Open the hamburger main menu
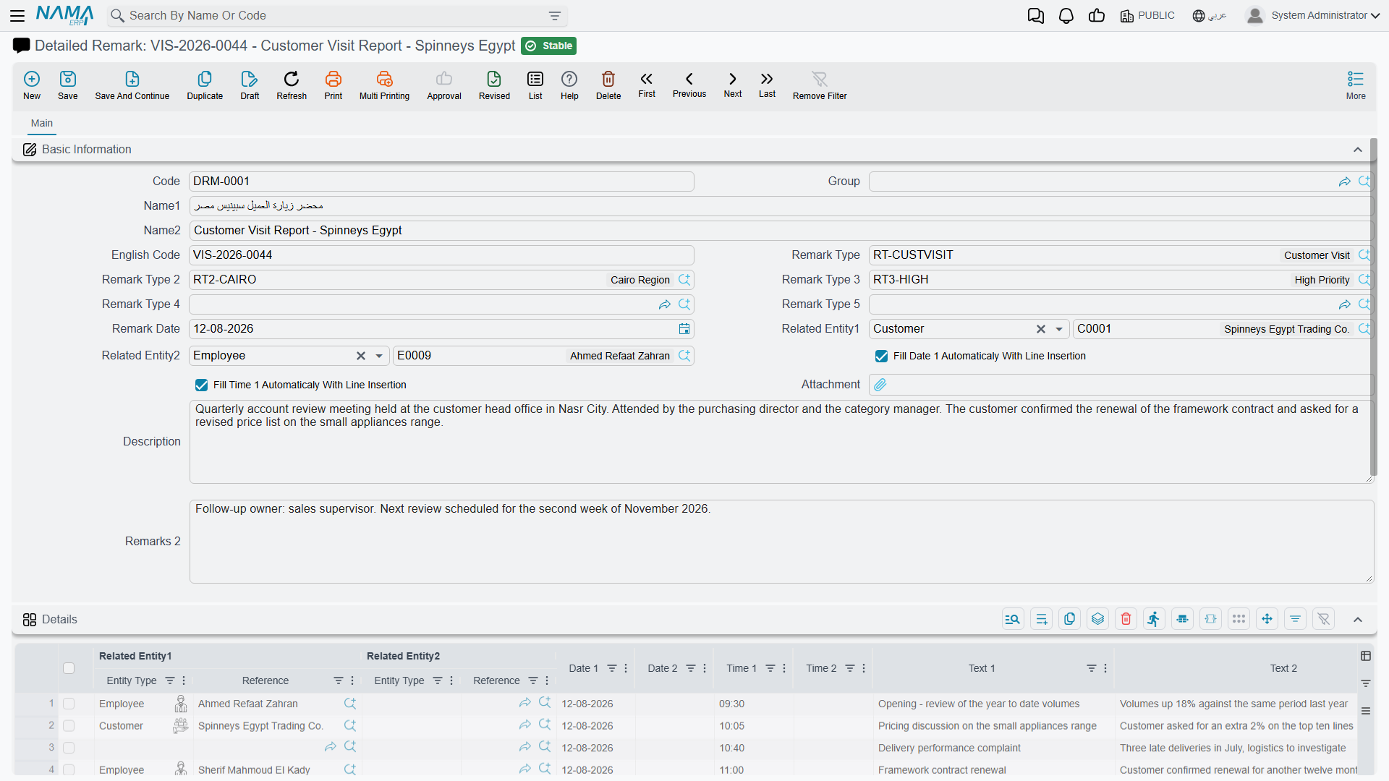 pyautogui.click(x=17, y=15)
